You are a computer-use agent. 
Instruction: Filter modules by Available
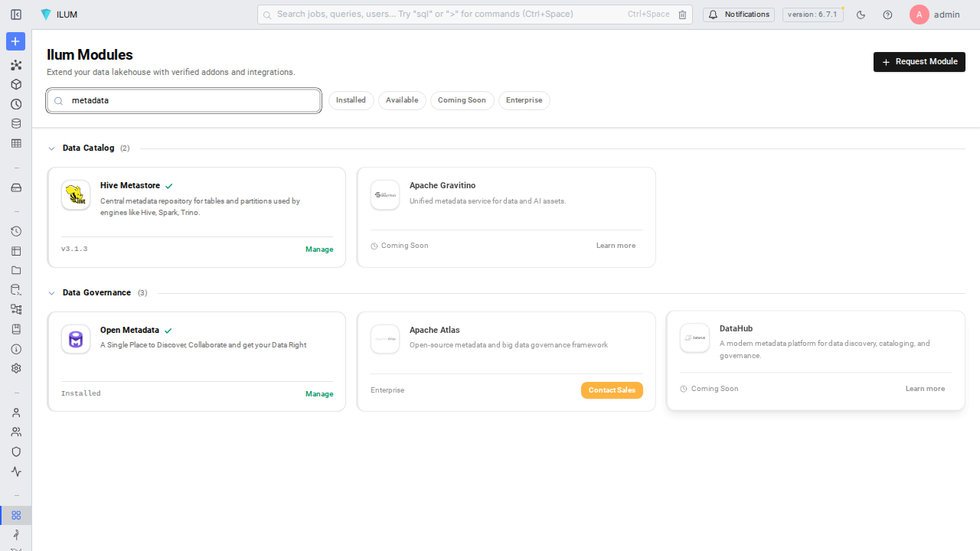click(x=402, y=100)
